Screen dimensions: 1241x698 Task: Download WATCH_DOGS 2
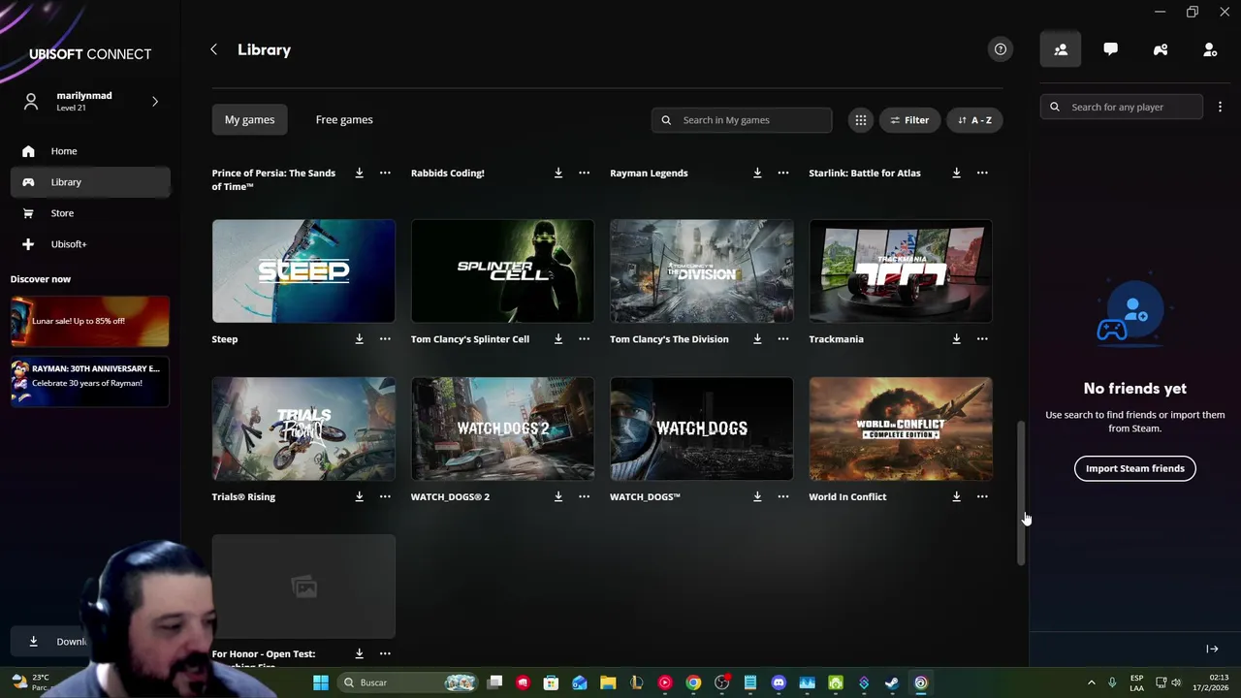coord(557,496)
